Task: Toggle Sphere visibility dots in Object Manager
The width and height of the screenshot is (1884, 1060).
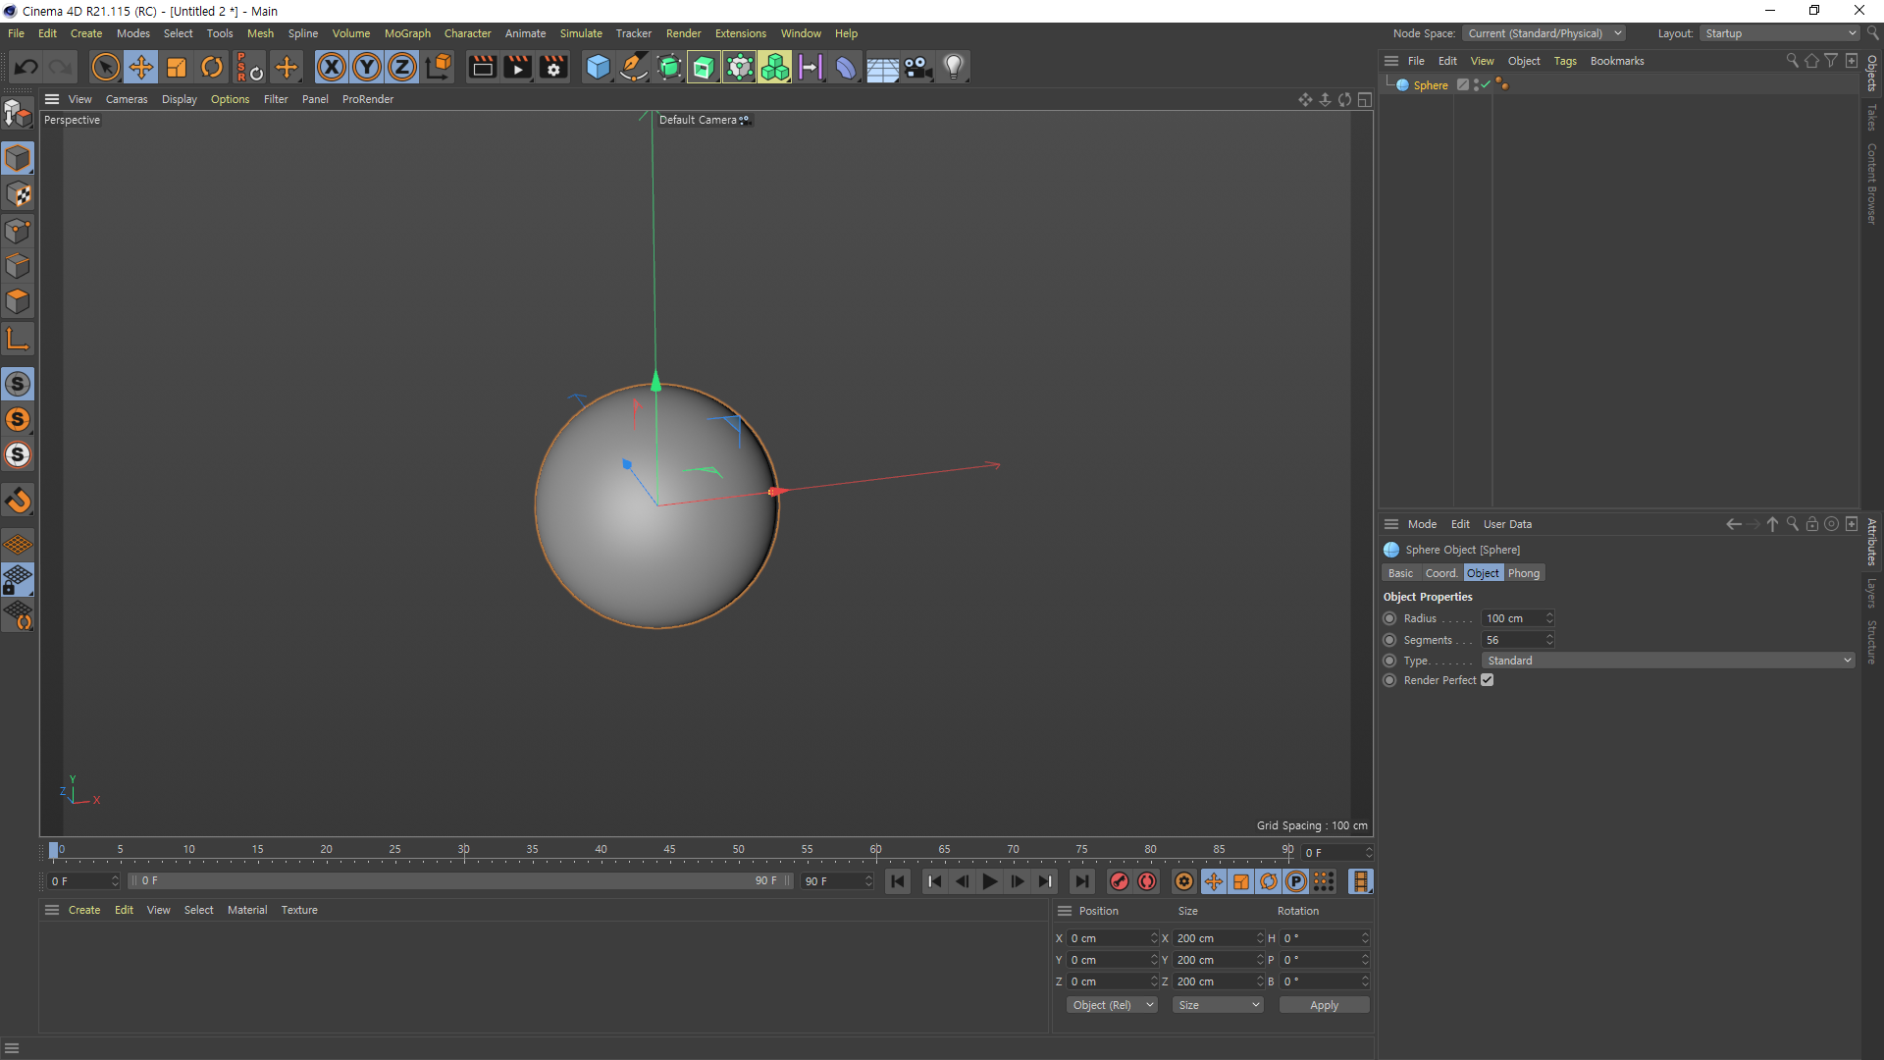Action: (x=1476, y=85)
